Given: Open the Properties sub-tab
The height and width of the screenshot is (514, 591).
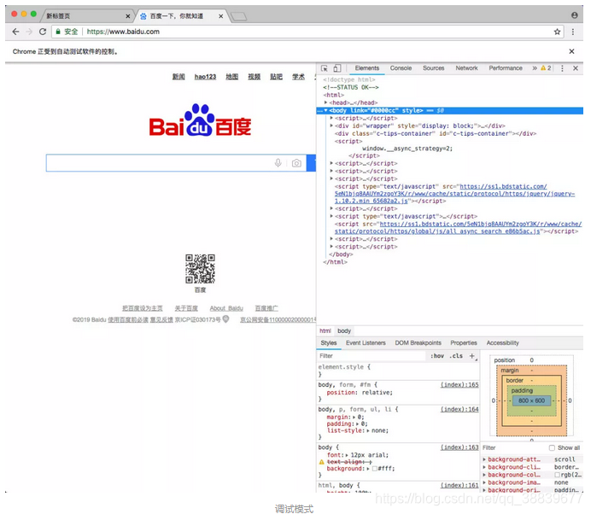Looking at the screenshot, I should 464,343.
